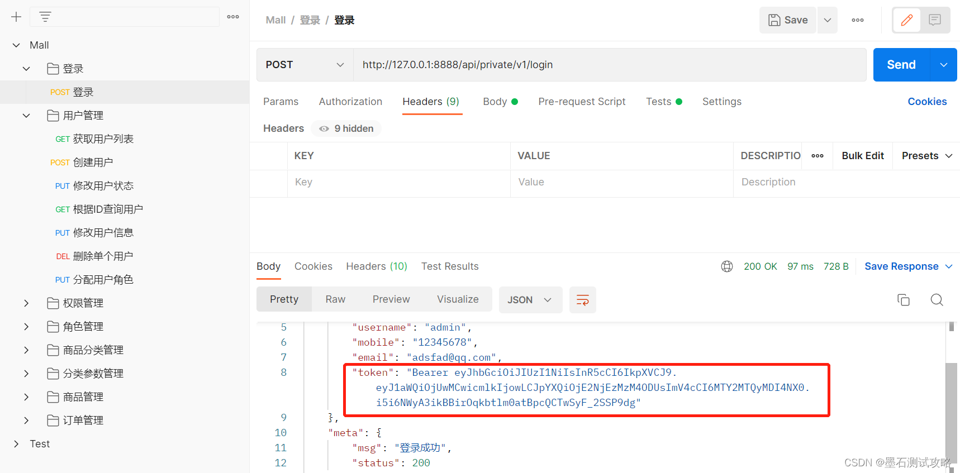The image size is (960, 473).
Task: Open the Authorization tab
Action: 350,102
